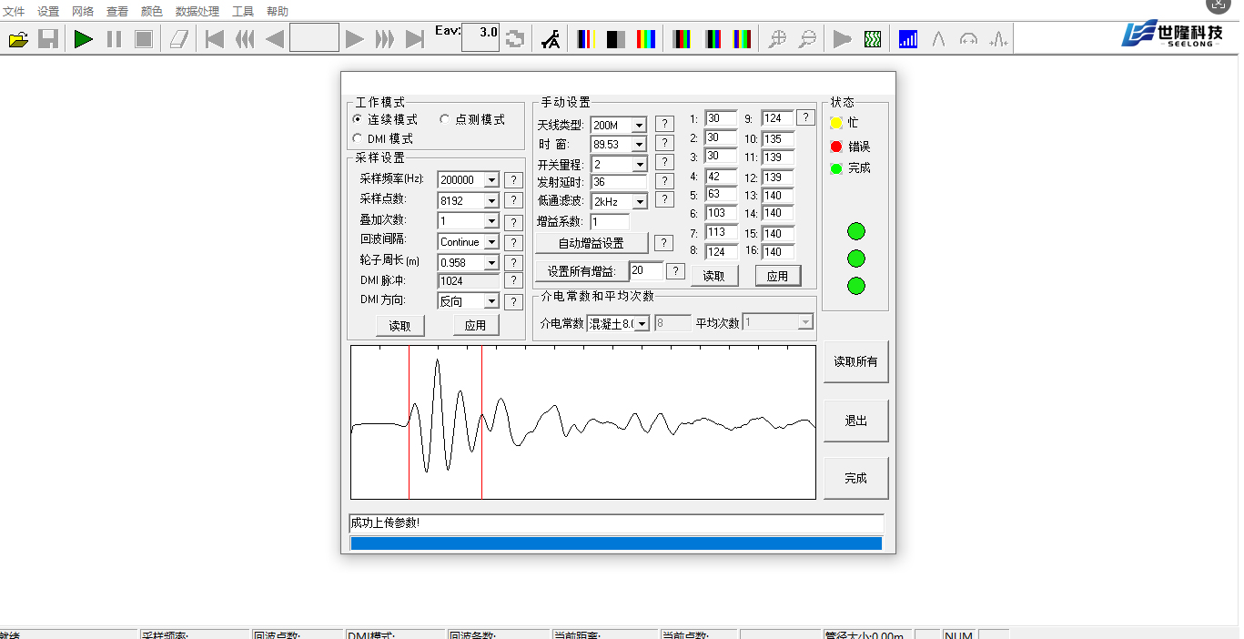
Task: Click the single peak curve icon
Action: [x=938, y=39]
